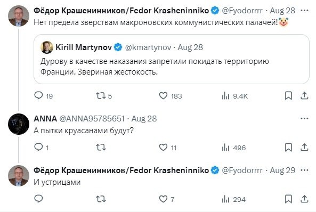This screenshot has width=316, height=212.
Task: Open the @kmartynov profile handle link
Action: [x=148, y=47]
